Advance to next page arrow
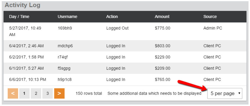250x106 pixels. click(59, 93)
